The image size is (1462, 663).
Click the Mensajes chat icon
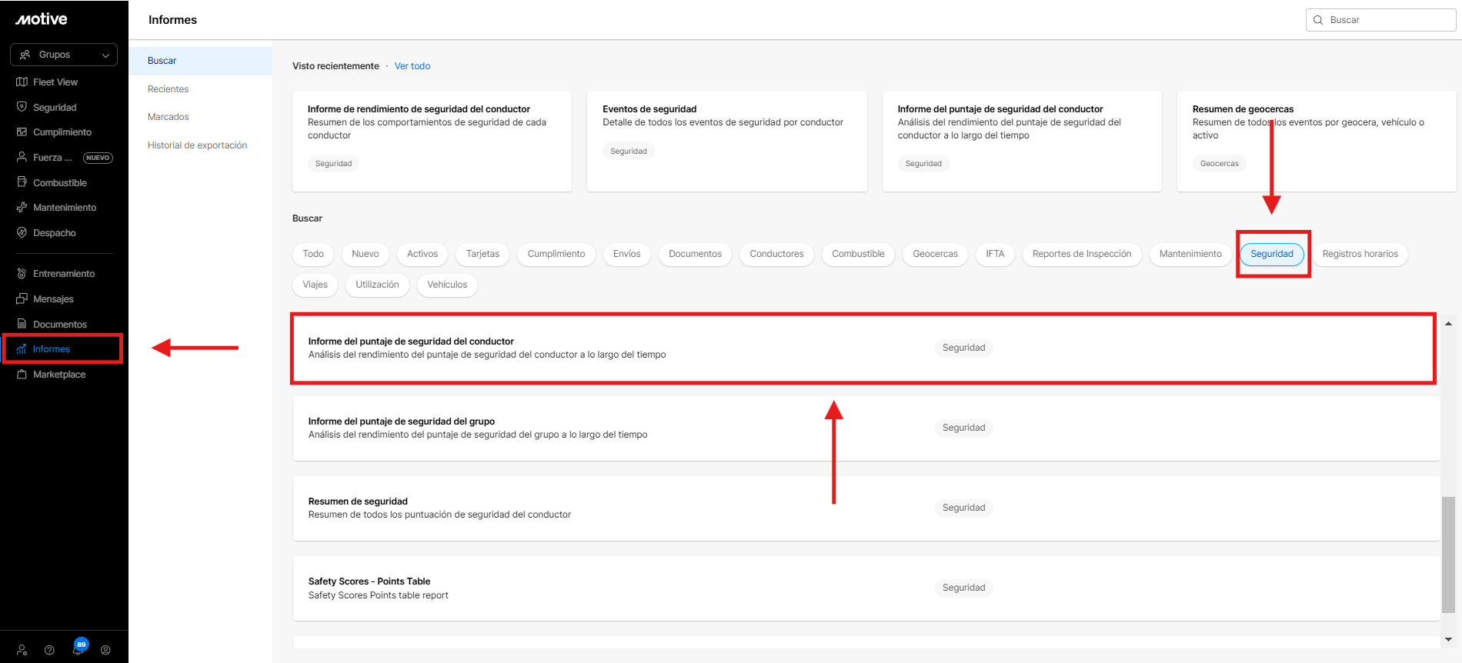[22, 299]
